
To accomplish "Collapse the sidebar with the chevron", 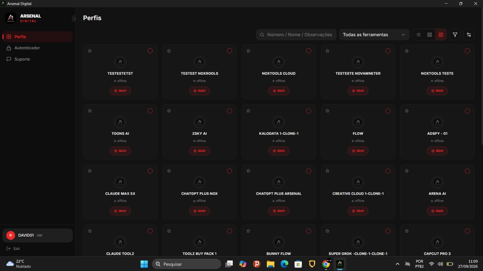I will pyautogui.click(x=74, y=19).
